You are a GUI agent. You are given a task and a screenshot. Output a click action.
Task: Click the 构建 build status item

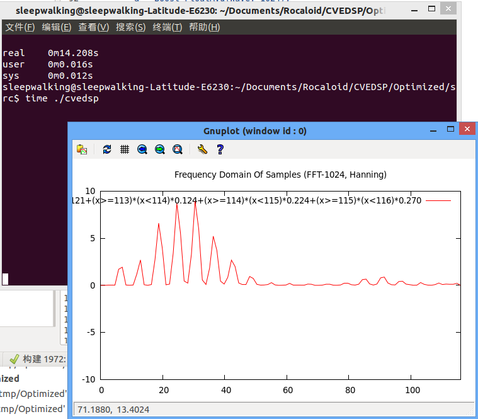(x=38, y=359)
